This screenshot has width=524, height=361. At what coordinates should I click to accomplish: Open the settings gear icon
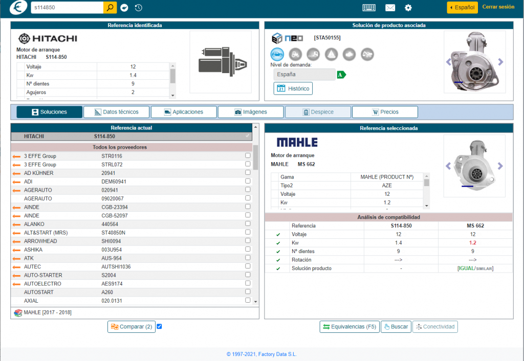(x=408, y=8)
